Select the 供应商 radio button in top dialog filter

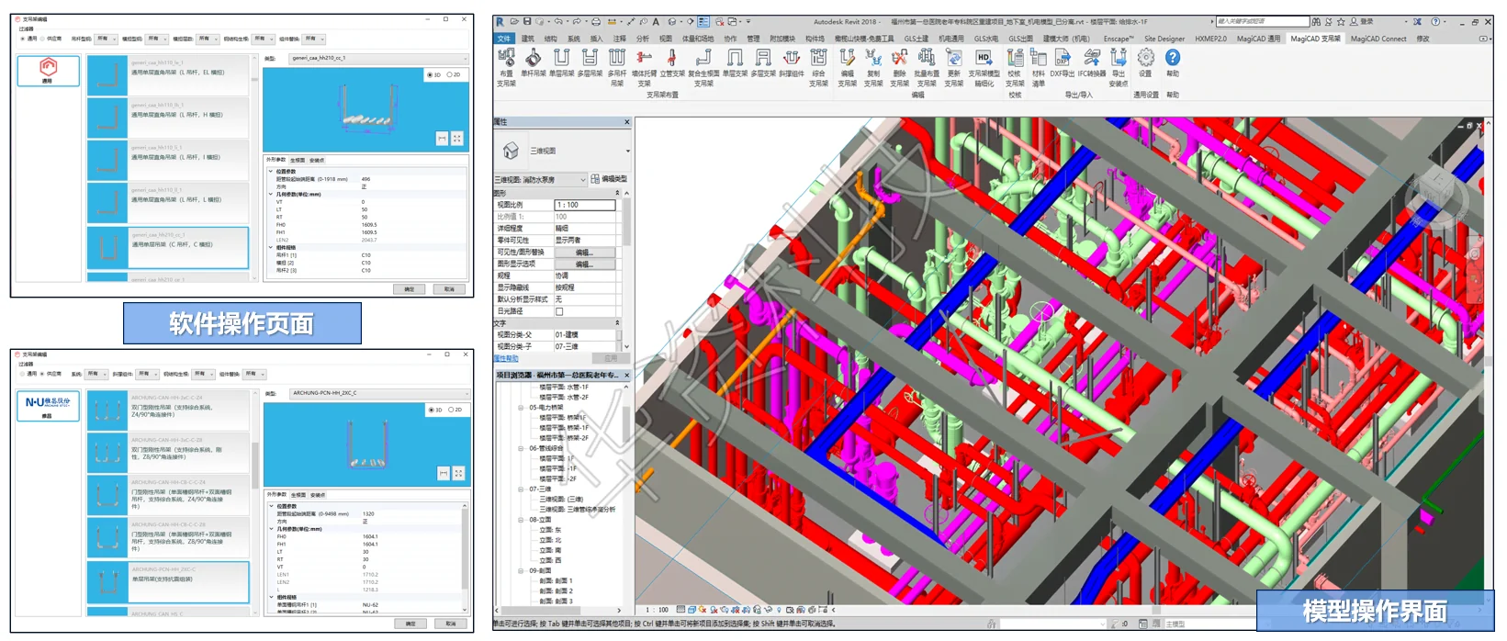point(42,39)
